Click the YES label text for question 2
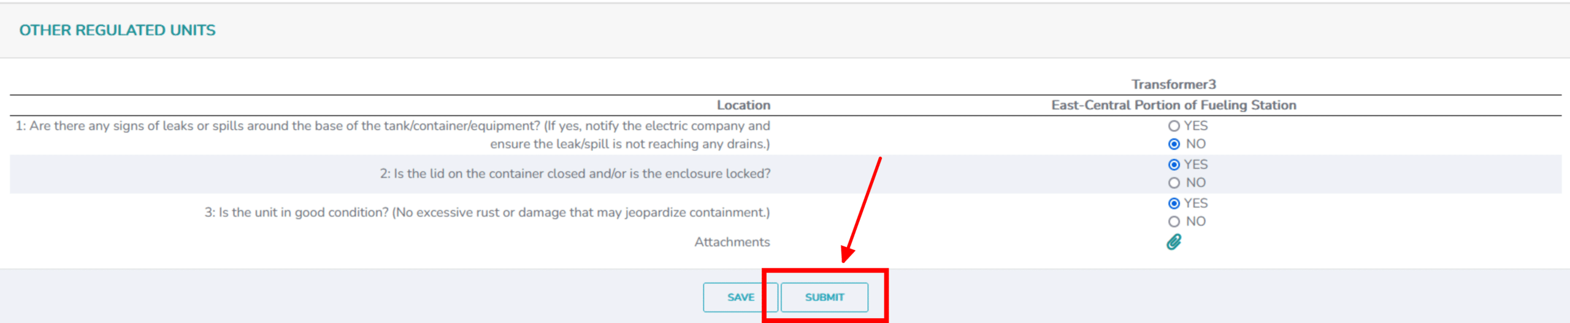 click(1195, 165)
